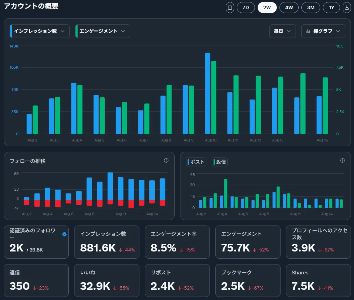Switch to 7D time range
The image size is (354, 300).
coord(246,8)
